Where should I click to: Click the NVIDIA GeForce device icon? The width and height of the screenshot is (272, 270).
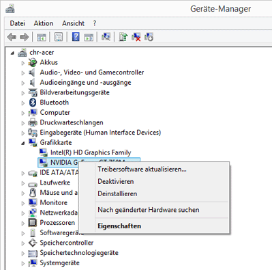coord(43,163)
